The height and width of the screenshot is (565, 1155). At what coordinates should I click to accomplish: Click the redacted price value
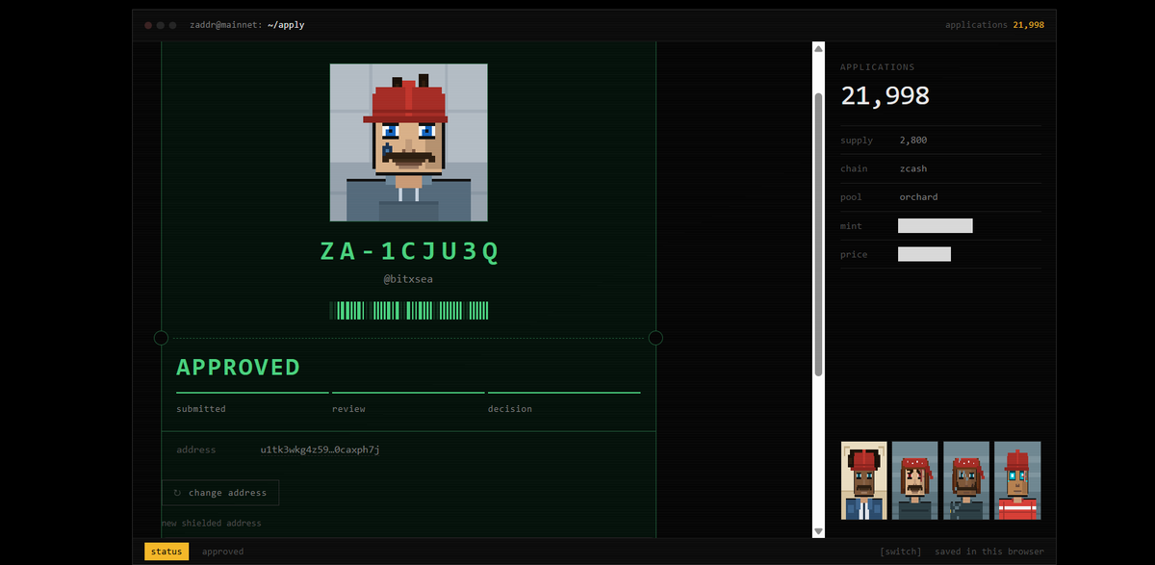(x=924, y=254)
